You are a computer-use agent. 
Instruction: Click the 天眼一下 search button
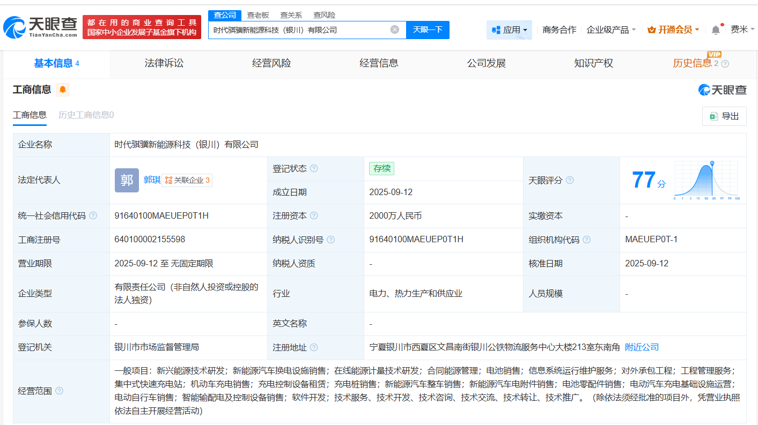click(x=428, y=29)
